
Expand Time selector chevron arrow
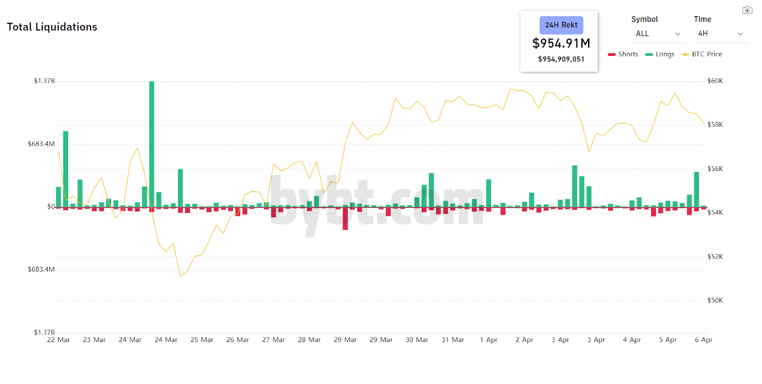pyautogui.click(x=740, y=34)
